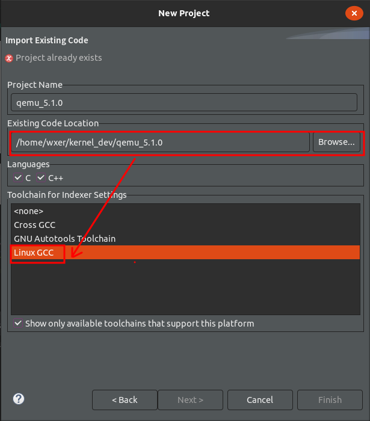The width and height of the screenshot is (370, 421).
Task: Toggle the C++ language checkbox
Action: click(x=41, y=177)
